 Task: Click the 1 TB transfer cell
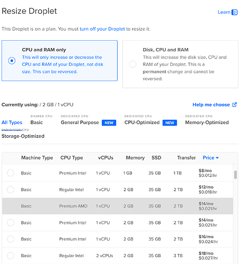click(177, 173)
